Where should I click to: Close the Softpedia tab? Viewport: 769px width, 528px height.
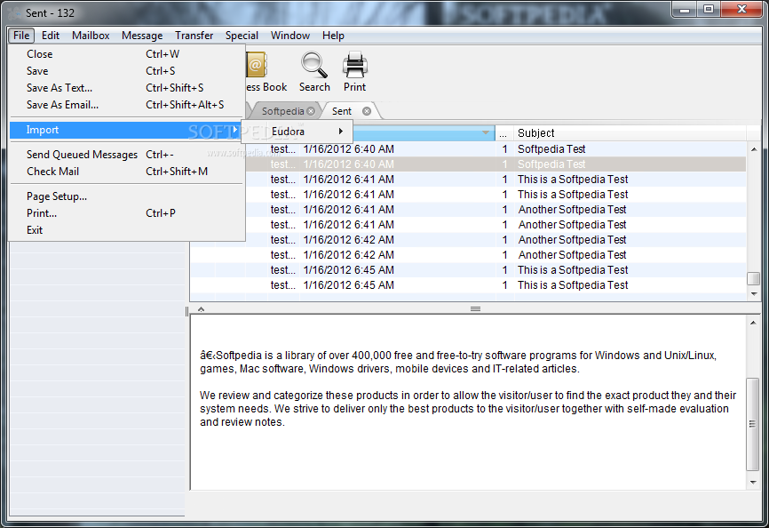(311, 111)
